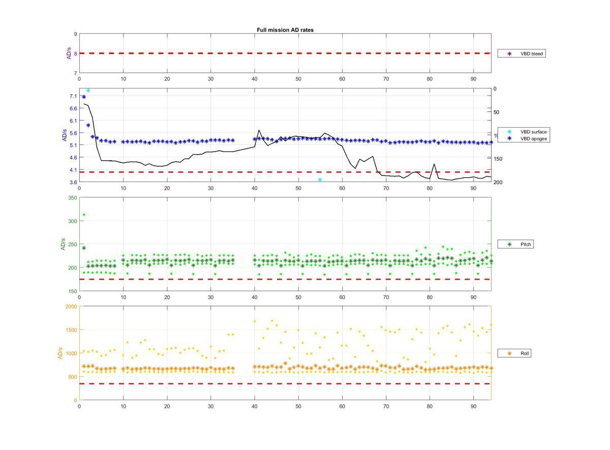Click the orange asterisk in the Roll legend

tap(509, 353)
